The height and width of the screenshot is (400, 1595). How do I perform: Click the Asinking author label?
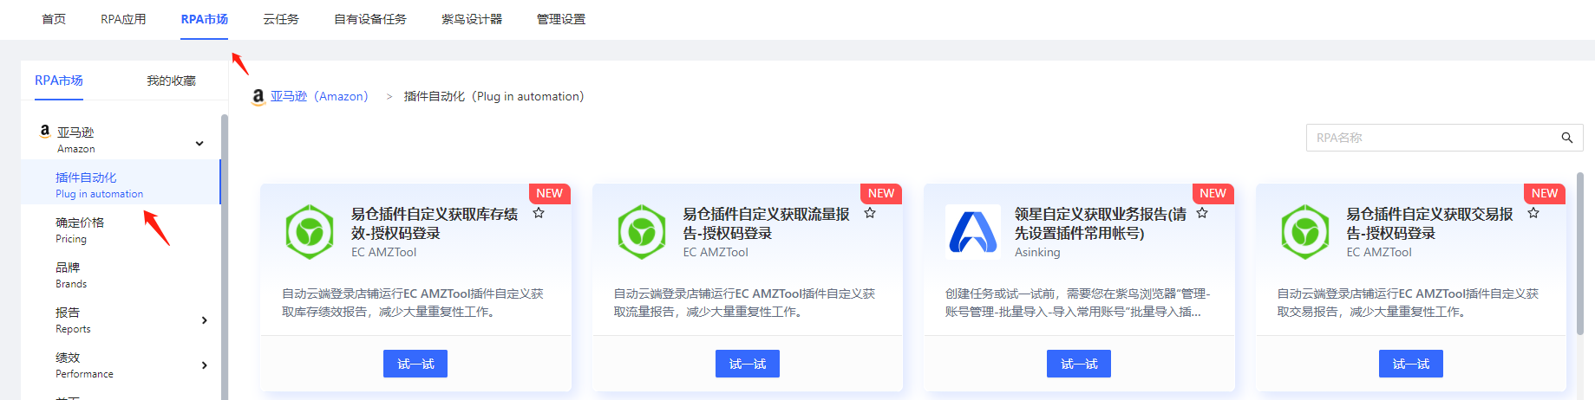1037,252
